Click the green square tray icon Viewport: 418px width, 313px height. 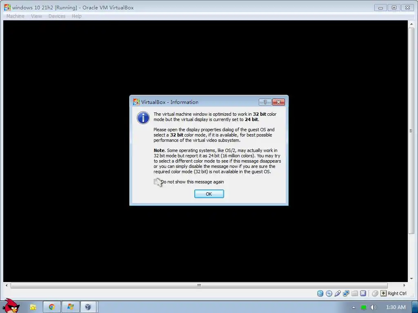pos(363,307)
